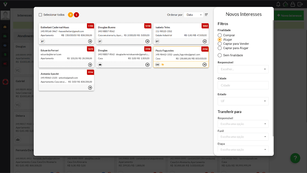Select the Sem finalidade radio button
This screenshot has height=173, width=307.
point(220,55)
